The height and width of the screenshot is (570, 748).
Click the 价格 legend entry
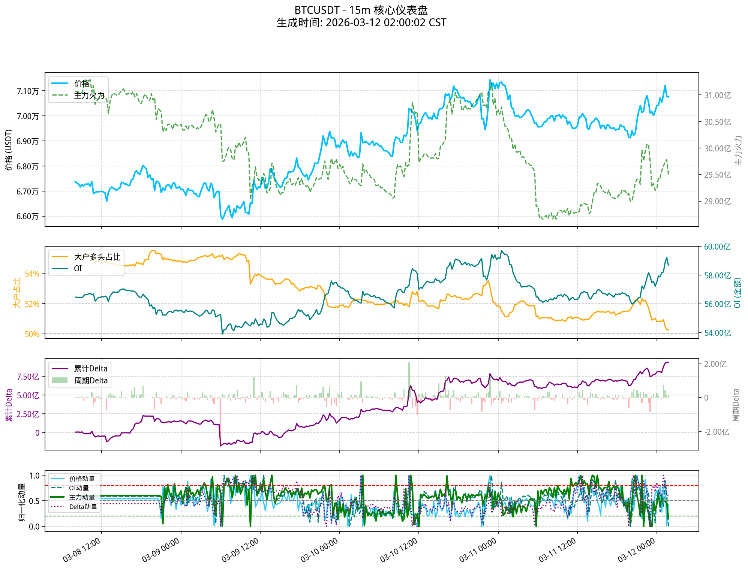coord(82,84)
